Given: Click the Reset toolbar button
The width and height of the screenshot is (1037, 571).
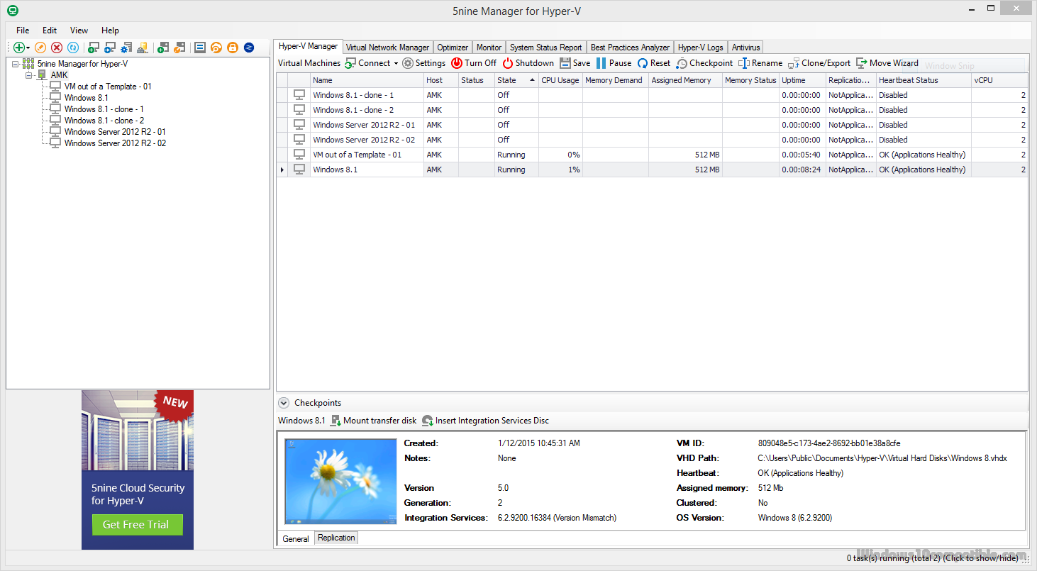Looking at the screenshot, I should [x=653, y=63].
